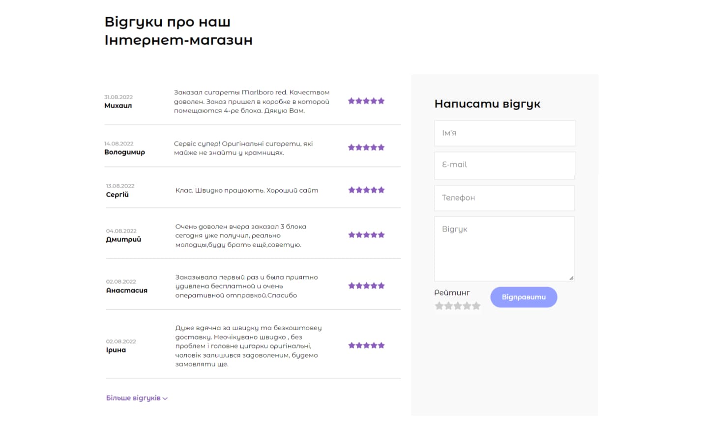Screen dimensions: 702x430
Task: Select the Телефон input field
Action: pos(504,198)
